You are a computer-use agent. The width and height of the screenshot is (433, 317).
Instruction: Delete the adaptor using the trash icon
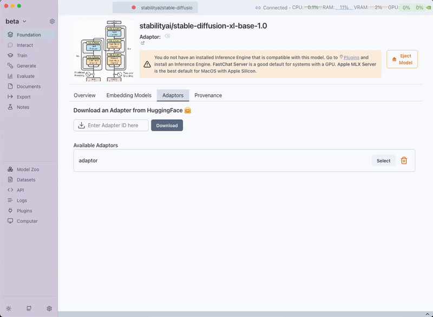404,160
